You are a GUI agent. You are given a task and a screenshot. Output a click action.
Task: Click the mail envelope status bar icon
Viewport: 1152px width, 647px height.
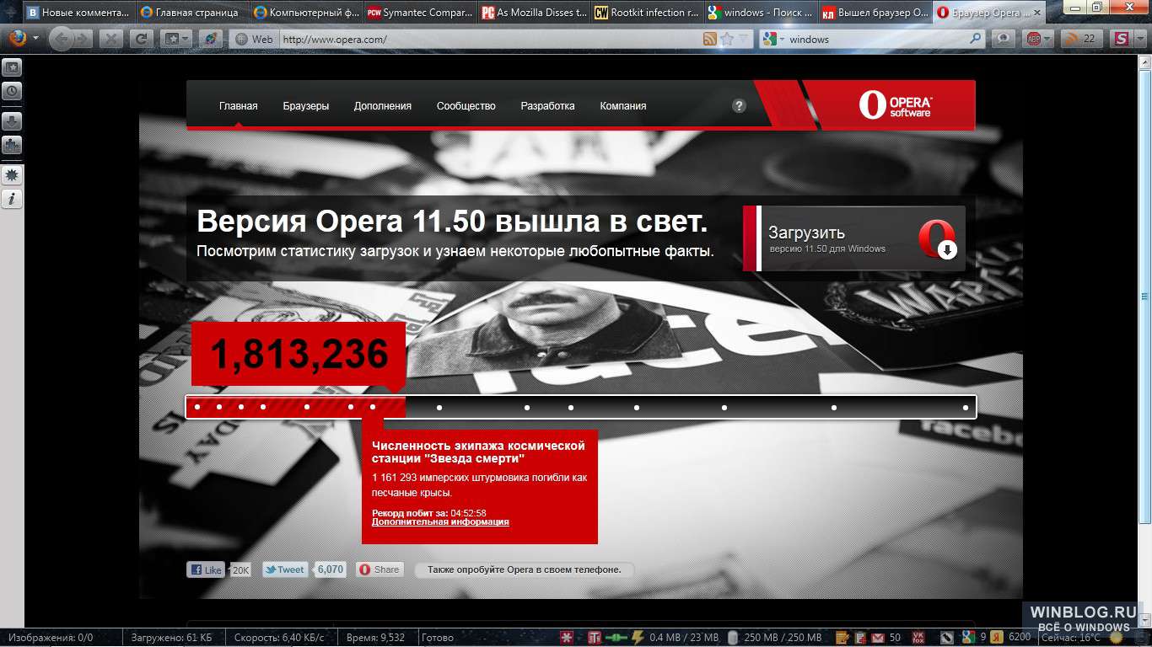click(877, 638)
